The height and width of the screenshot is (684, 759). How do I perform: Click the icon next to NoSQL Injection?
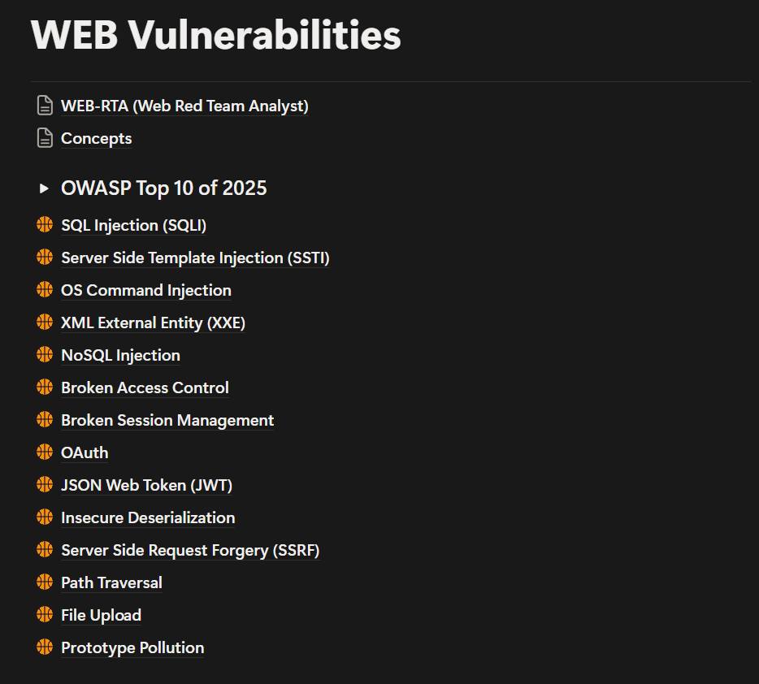tap(45, 354)
